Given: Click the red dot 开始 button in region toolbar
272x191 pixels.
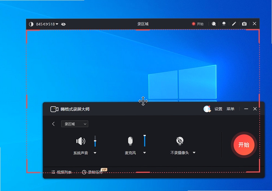Looking at the screenshot, I should coord(198,24).
